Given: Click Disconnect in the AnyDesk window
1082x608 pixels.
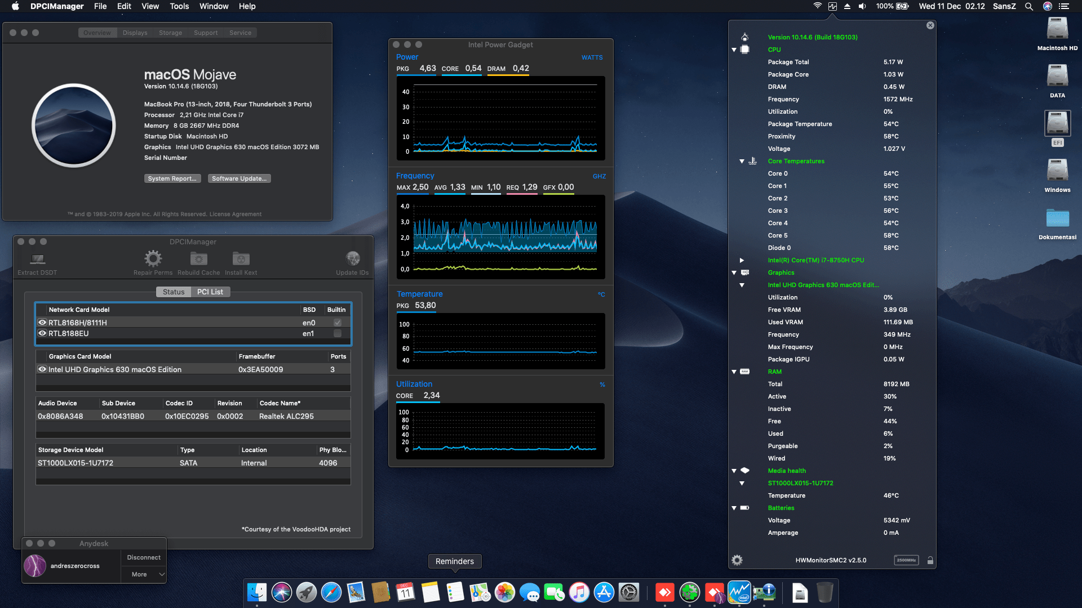Looking at the screenshot, I should pyautogui.click(x=143, y=557).
